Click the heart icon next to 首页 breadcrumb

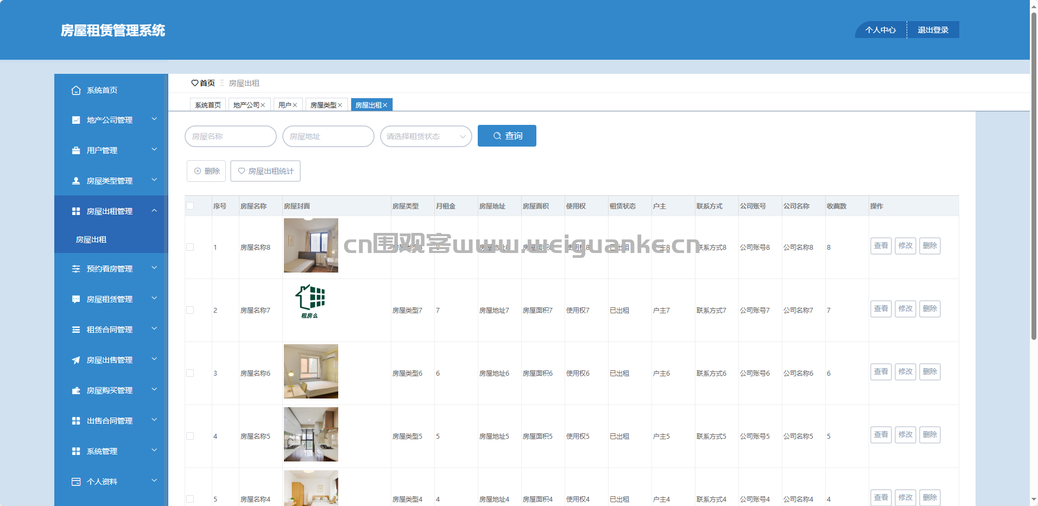click(x=195, y=83)
